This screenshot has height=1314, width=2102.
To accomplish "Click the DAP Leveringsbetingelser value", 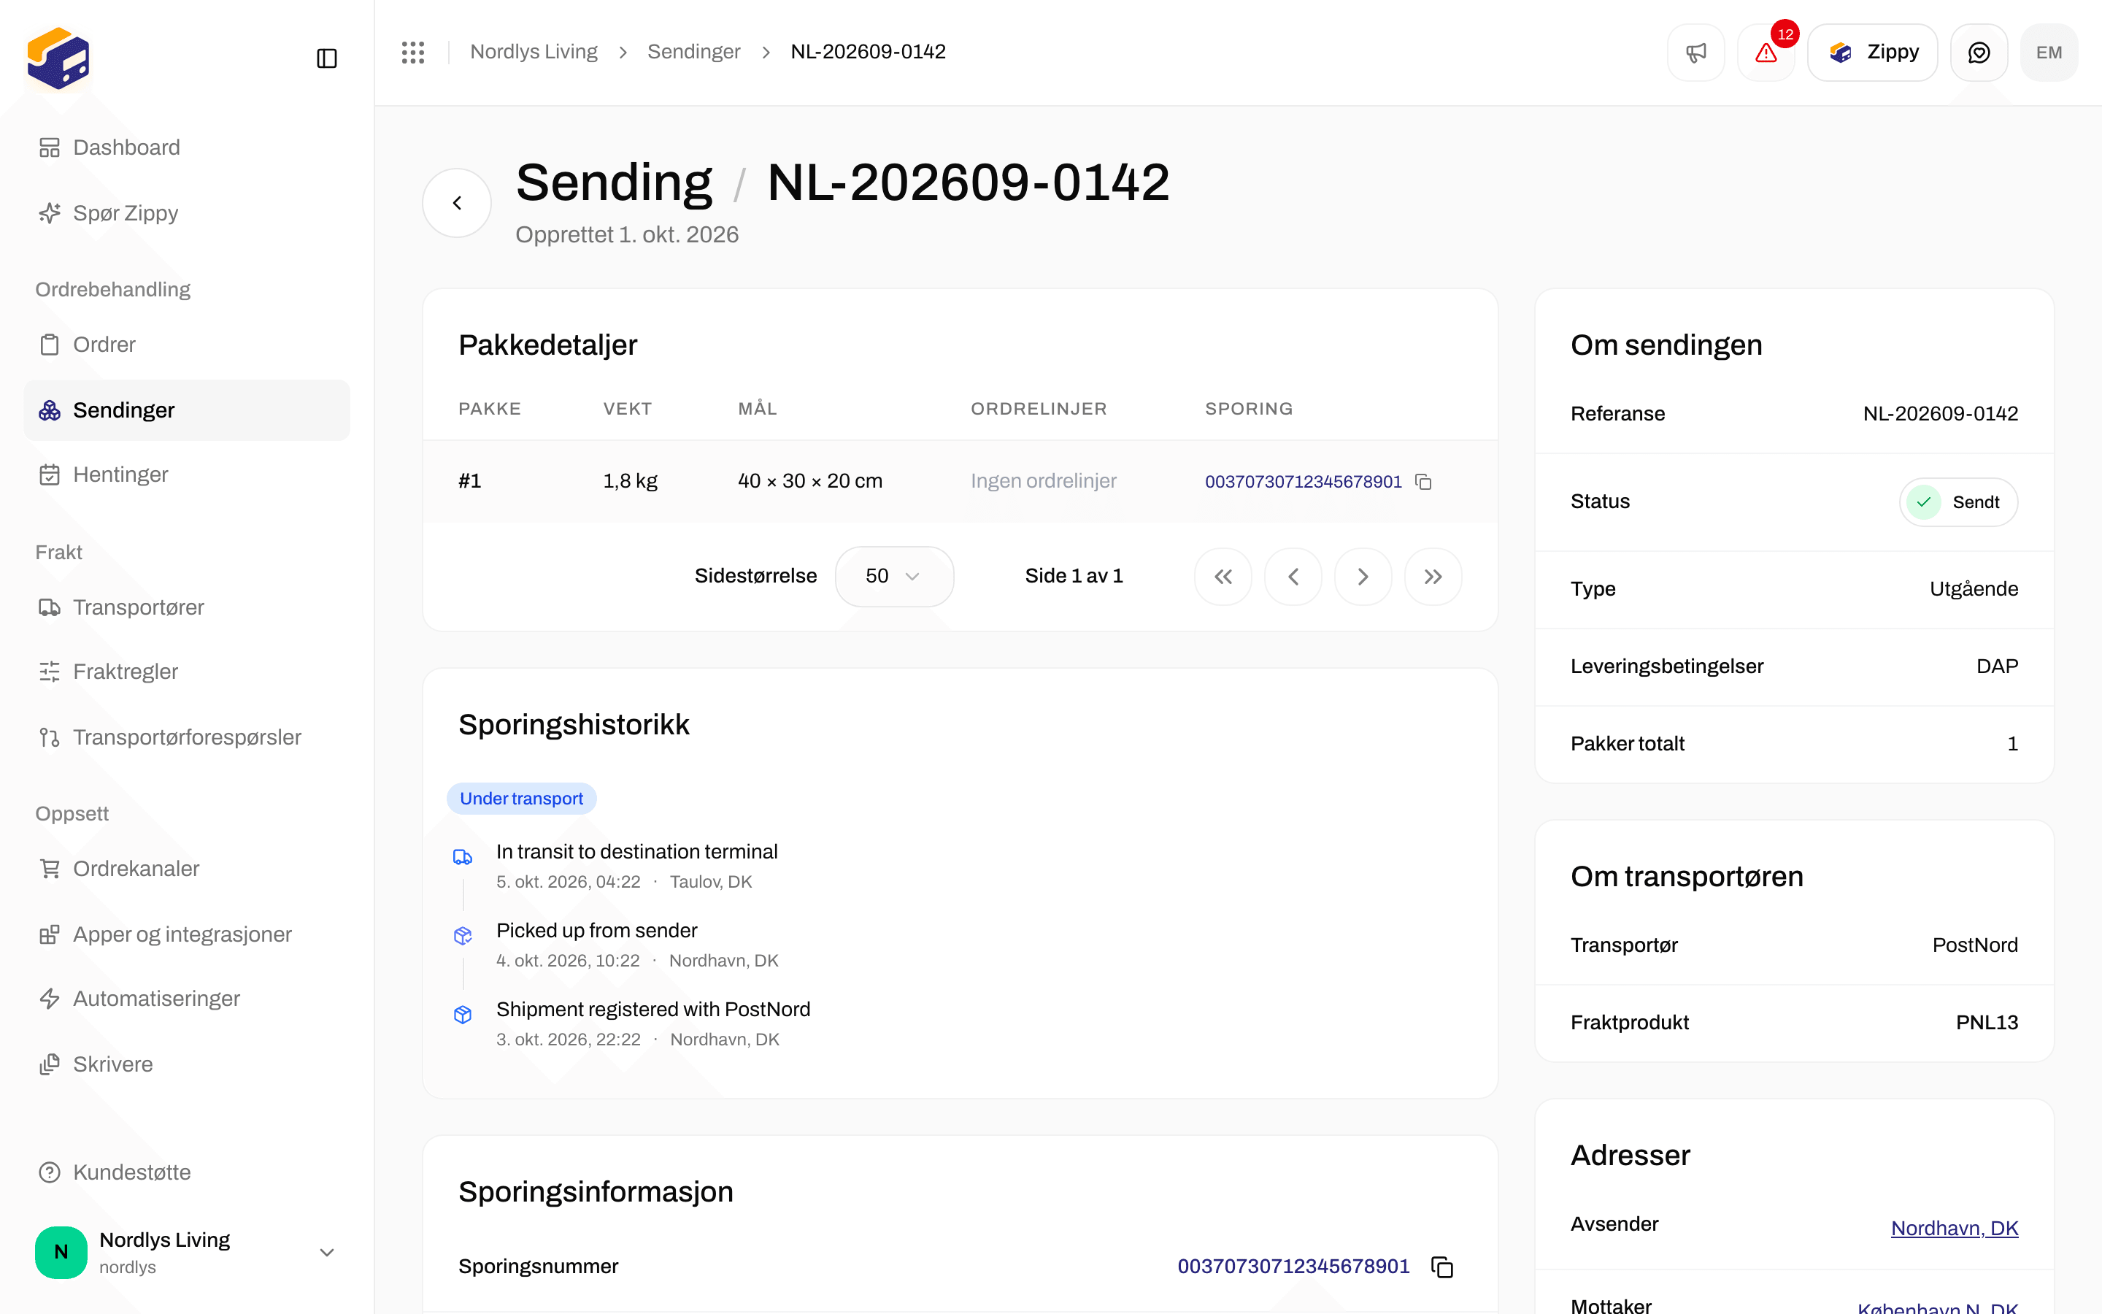I will pyautogui.click(x=1997, y=666).
